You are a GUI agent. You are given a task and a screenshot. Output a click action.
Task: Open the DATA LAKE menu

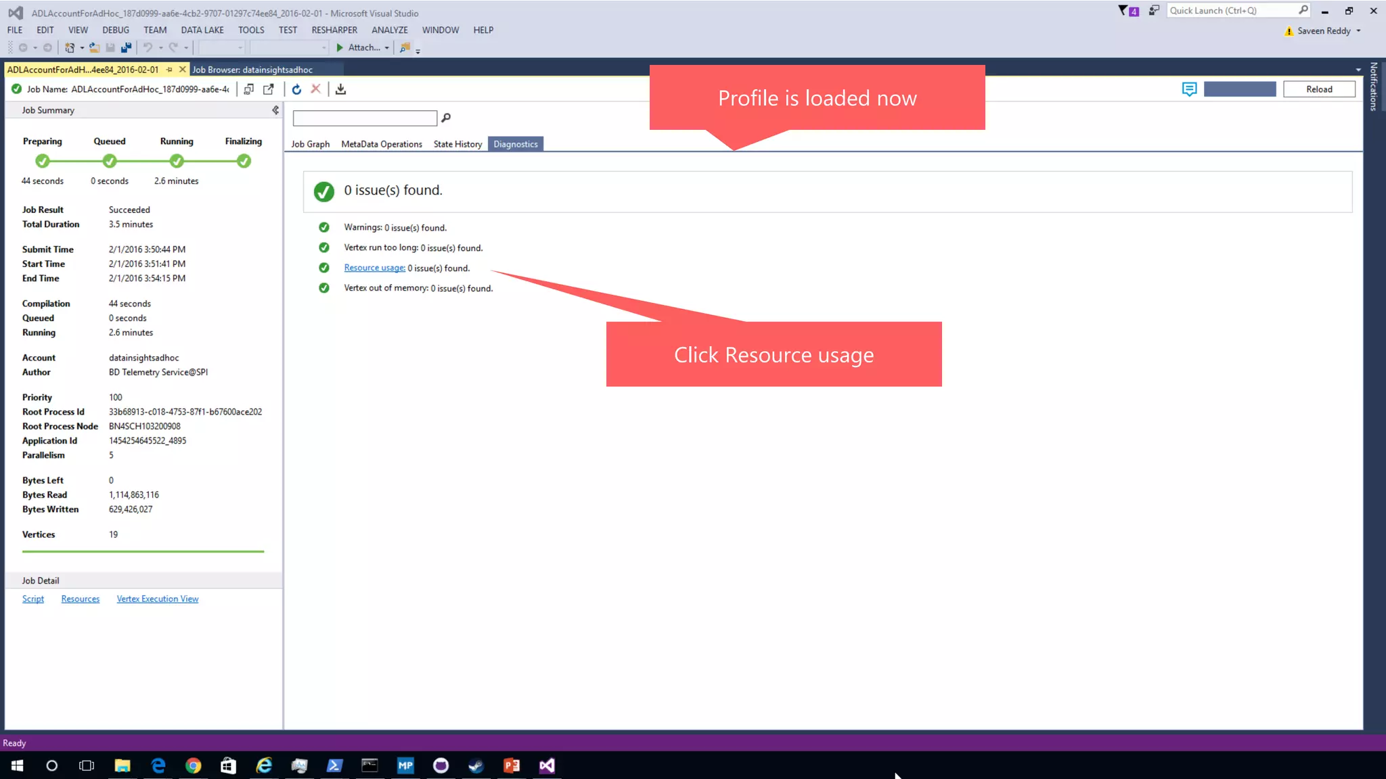click(202, 30)
